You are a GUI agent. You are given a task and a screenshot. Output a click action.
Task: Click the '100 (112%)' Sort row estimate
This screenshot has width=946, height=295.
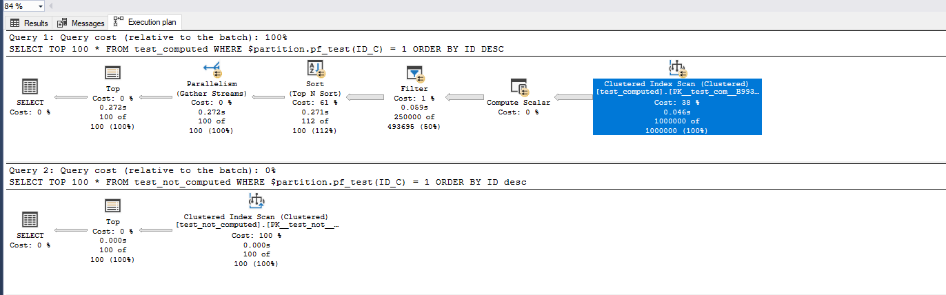pyautogui.click(x=315, y=130)
